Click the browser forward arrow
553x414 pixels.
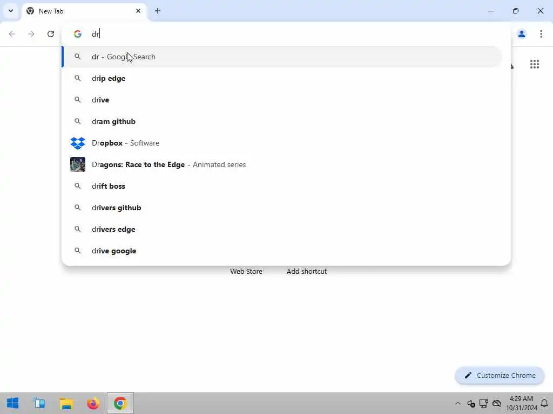click(x=31, y=34)
